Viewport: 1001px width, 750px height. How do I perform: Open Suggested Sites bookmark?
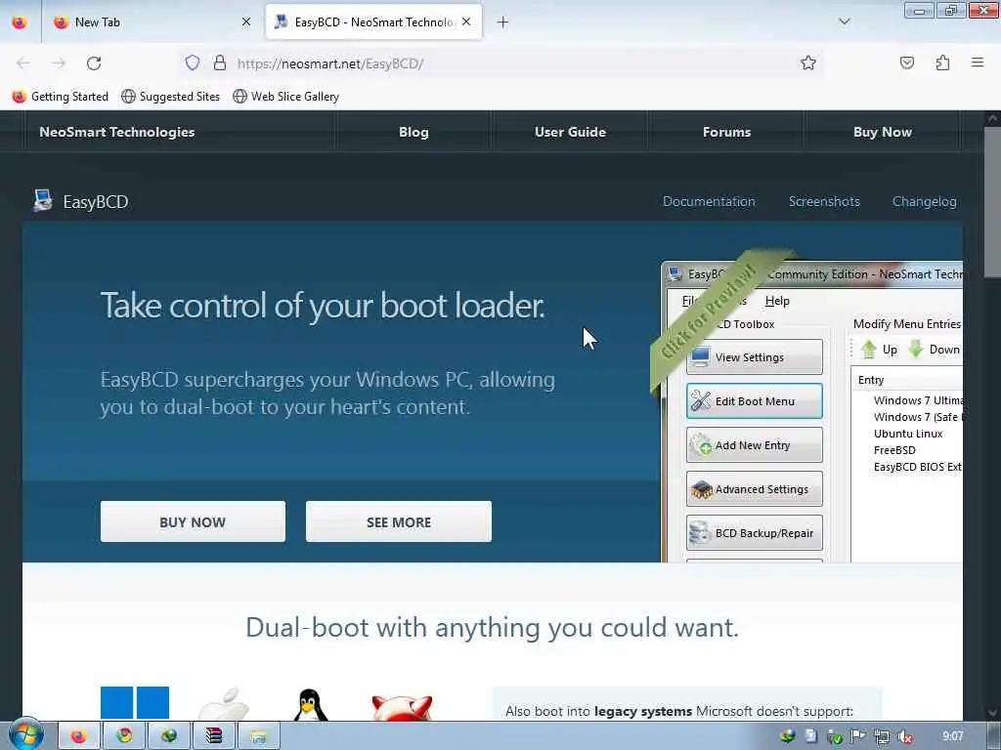170,97
